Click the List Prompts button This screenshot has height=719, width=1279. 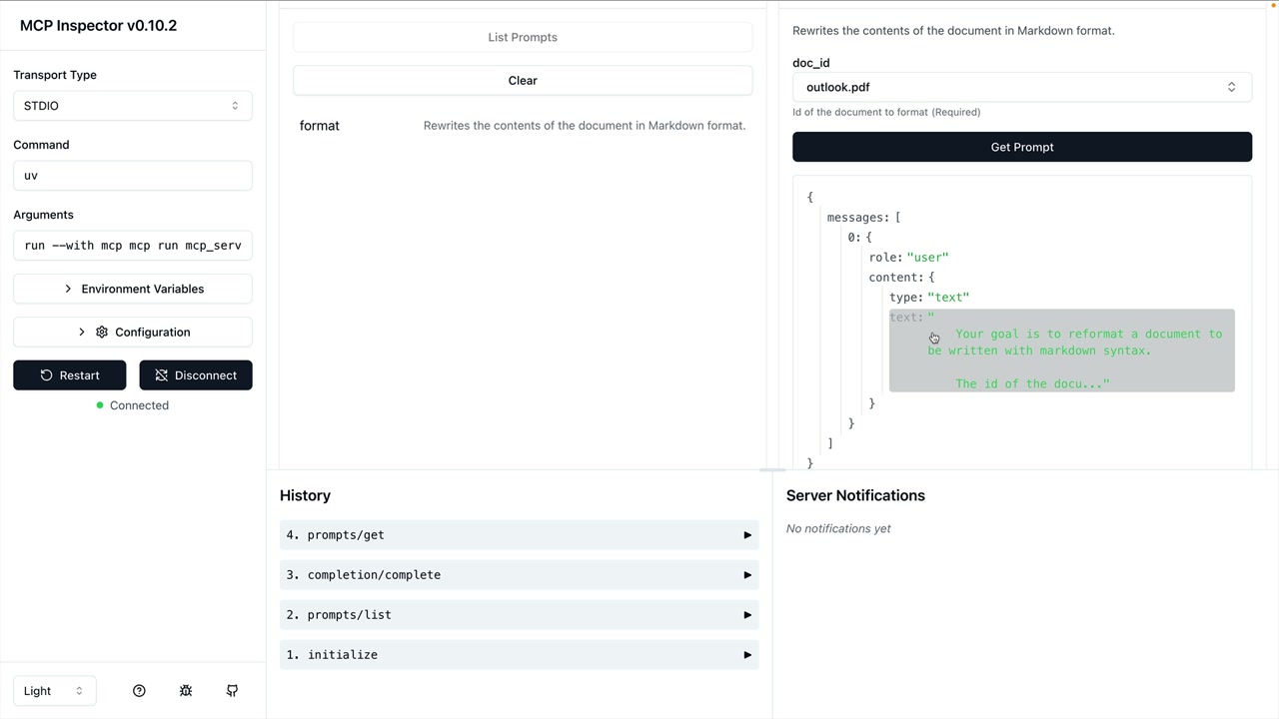523,37
